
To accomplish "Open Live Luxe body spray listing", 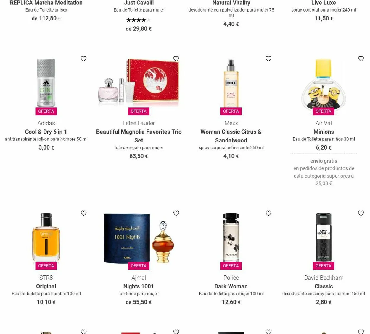I will (324, 3).
